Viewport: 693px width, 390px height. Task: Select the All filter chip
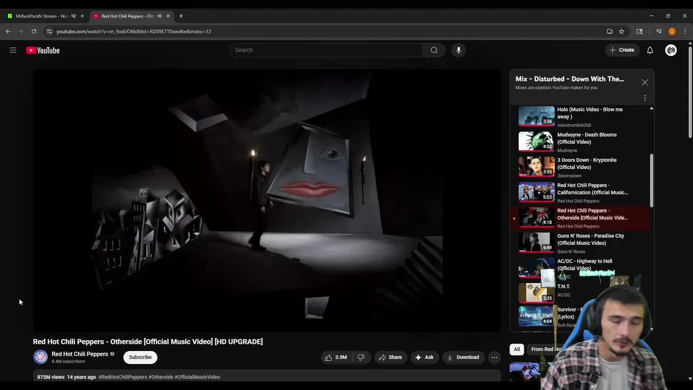click(x=517, y=349)
